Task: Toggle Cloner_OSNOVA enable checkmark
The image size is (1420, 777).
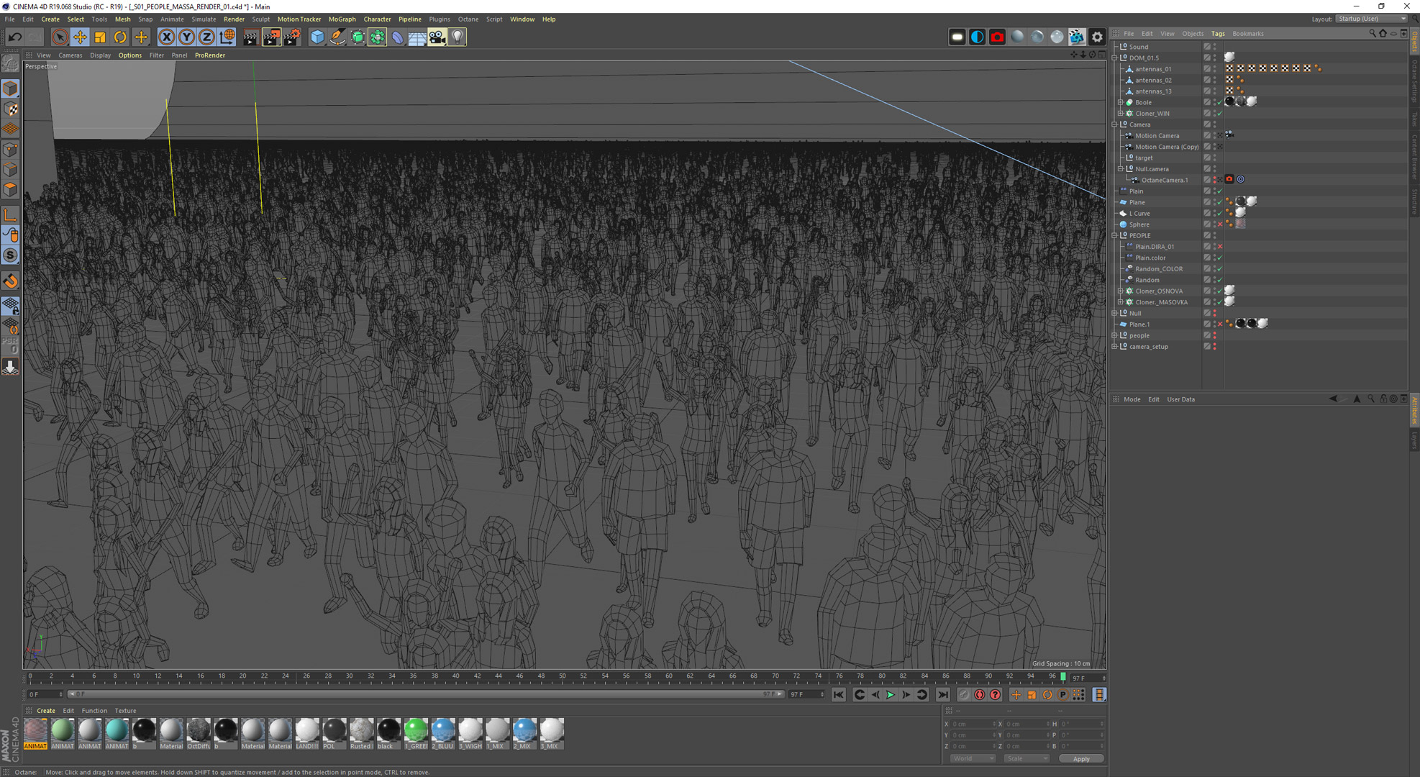Action: (x=1220, y=291)
